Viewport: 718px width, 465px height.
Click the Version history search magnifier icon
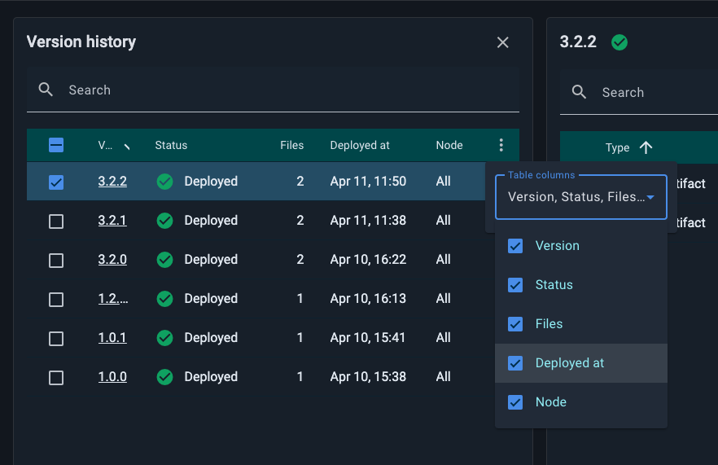coord(46,90)
